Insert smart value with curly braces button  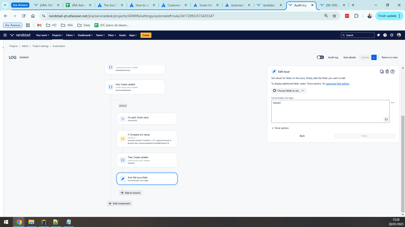[x=386, y=119]
